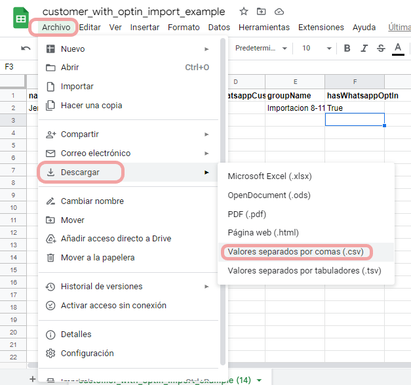
Task: Click the trash bin icon
Action: [x=50, y=258]
